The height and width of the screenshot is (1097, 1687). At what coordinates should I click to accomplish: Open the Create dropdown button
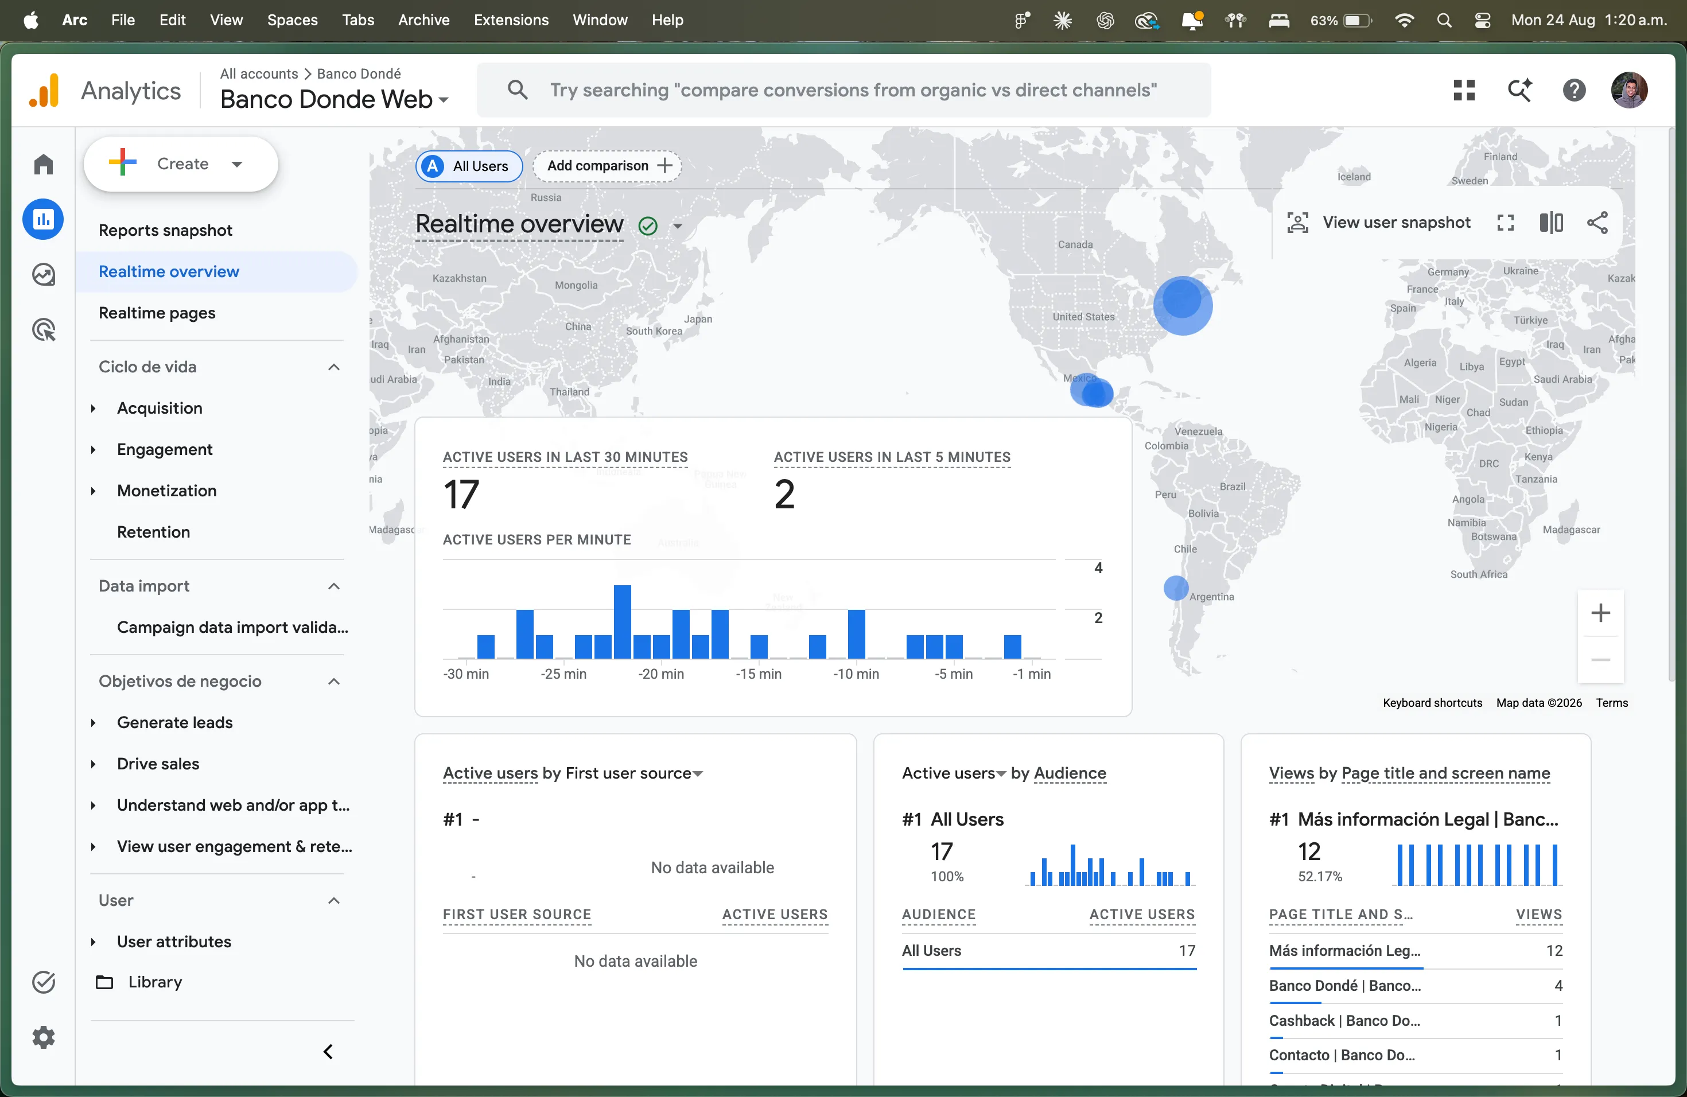click(x=181, y=164)
